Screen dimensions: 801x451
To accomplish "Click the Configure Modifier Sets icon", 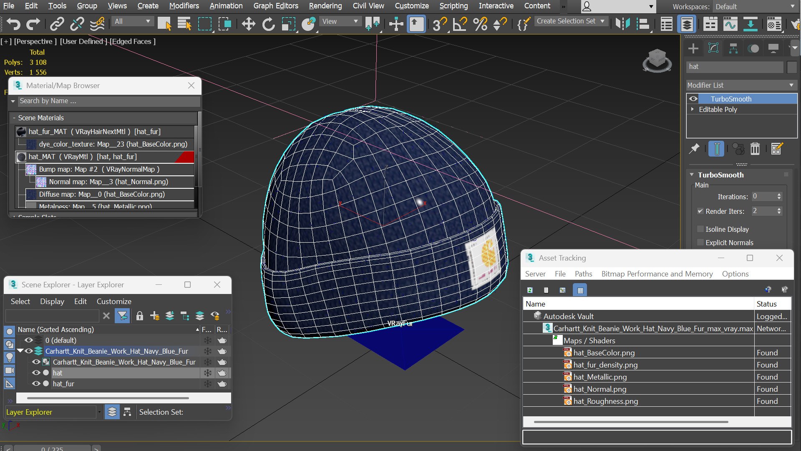I will [777, 149].
